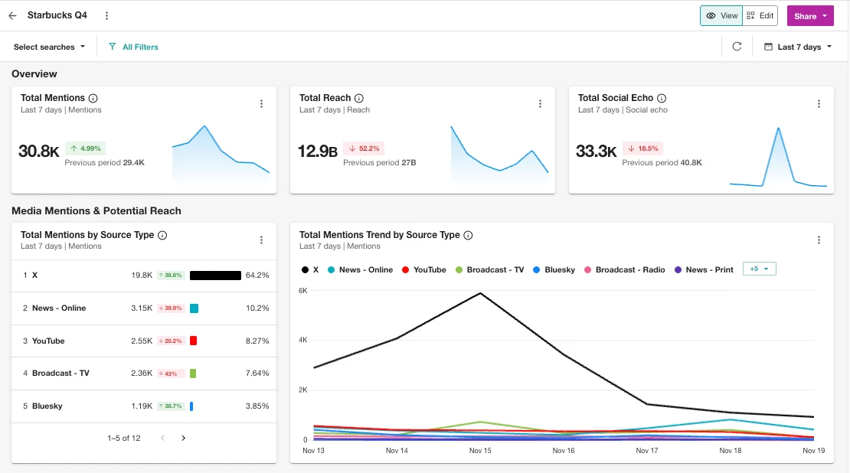Click the 52.2% decrease badge
Screen dimensions: 850x473
365,148
